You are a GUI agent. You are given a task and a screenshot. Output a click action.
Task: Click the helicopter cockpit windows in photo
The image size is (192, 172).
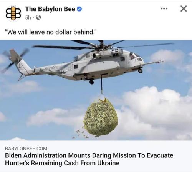click(x=136, y=57)
